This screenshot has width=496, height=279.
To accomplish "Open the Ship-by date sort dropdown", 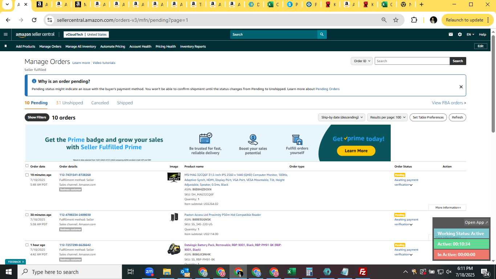I will 341,117.
